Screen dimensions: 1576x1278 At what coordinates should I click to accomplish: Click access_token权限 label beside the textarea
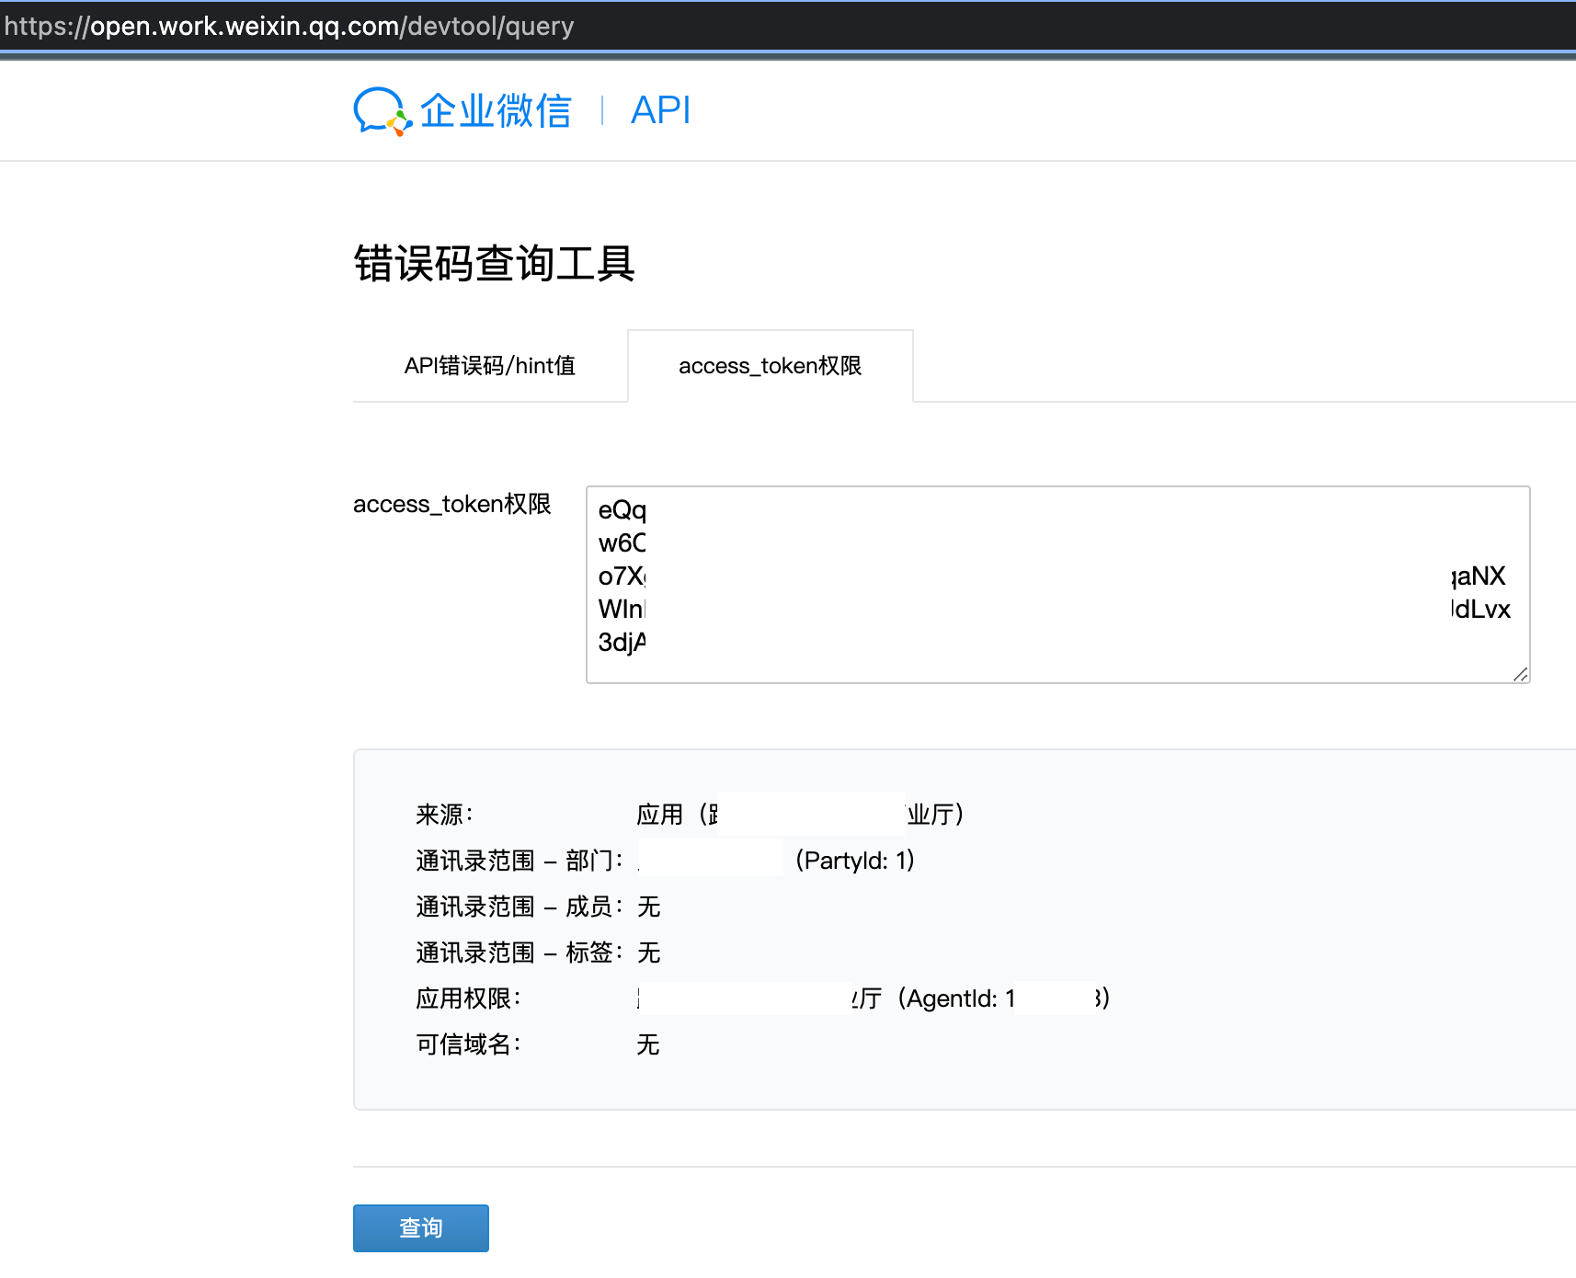[451, 504]
